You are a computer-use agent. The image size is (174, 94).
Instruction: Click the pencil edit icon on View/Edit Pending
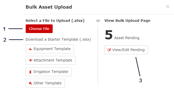109,50
